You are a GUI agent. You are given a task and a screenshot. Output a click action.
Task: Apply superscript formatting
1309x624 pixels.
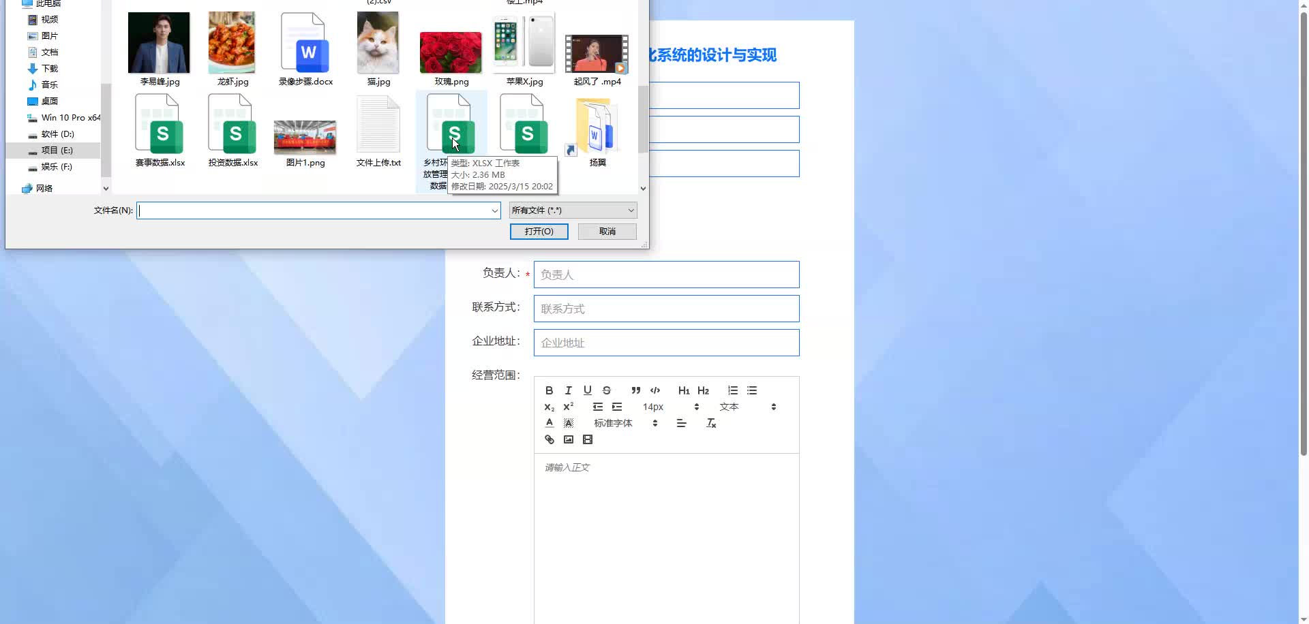click(568, 407)
